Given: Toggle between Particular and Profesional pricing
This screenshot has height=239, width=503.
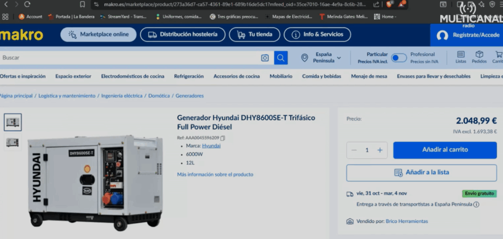Looking at the screenshot, I should coord(399,58).
